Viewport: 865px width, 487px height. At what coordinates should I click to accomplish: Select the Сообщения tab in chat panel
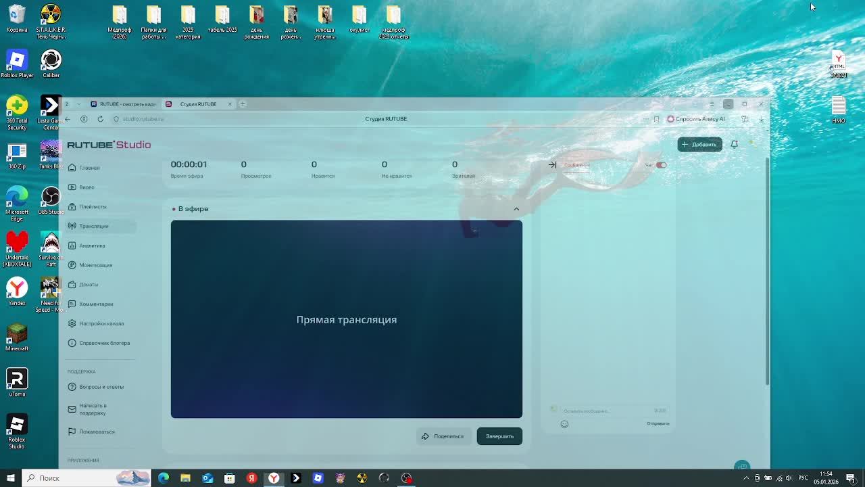point(577,165)
